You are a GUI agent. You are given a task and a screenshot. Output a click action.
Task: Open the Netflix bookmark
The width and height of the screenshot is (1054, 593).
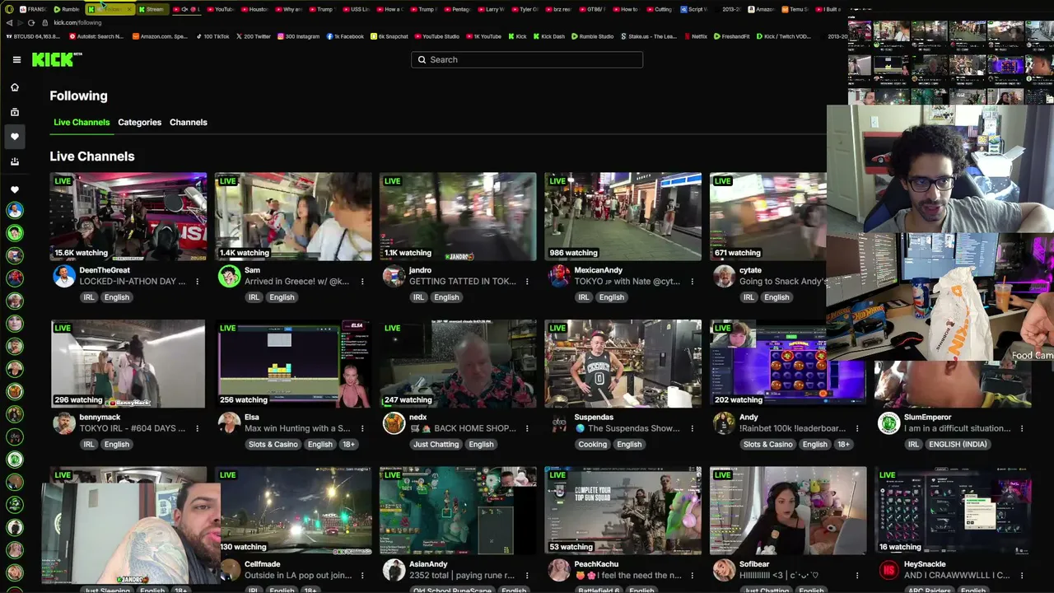point(695,36)
